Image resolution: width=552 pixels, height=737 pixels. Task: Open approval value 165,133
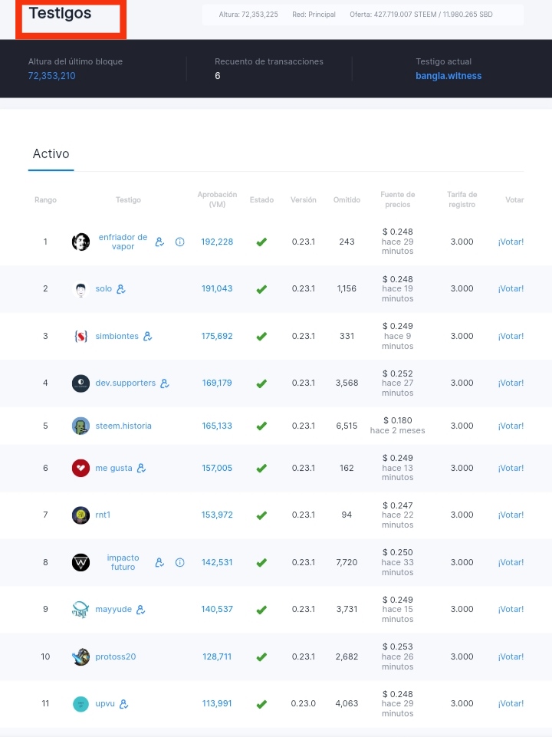click(217, 426)
